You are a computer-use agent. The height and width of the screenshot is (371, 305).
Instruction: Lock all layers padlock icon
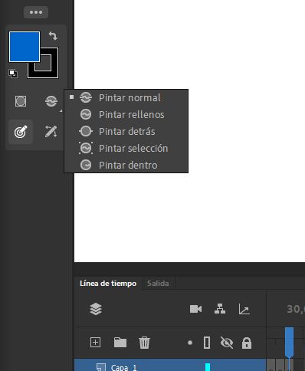[247, 343]
